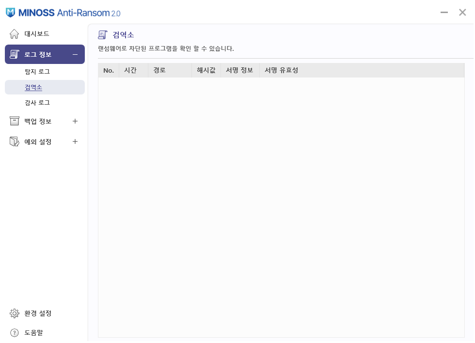475x343 pixels.
Task: Expand the 백업 정보 section plus
Action: tap(75, 121)
